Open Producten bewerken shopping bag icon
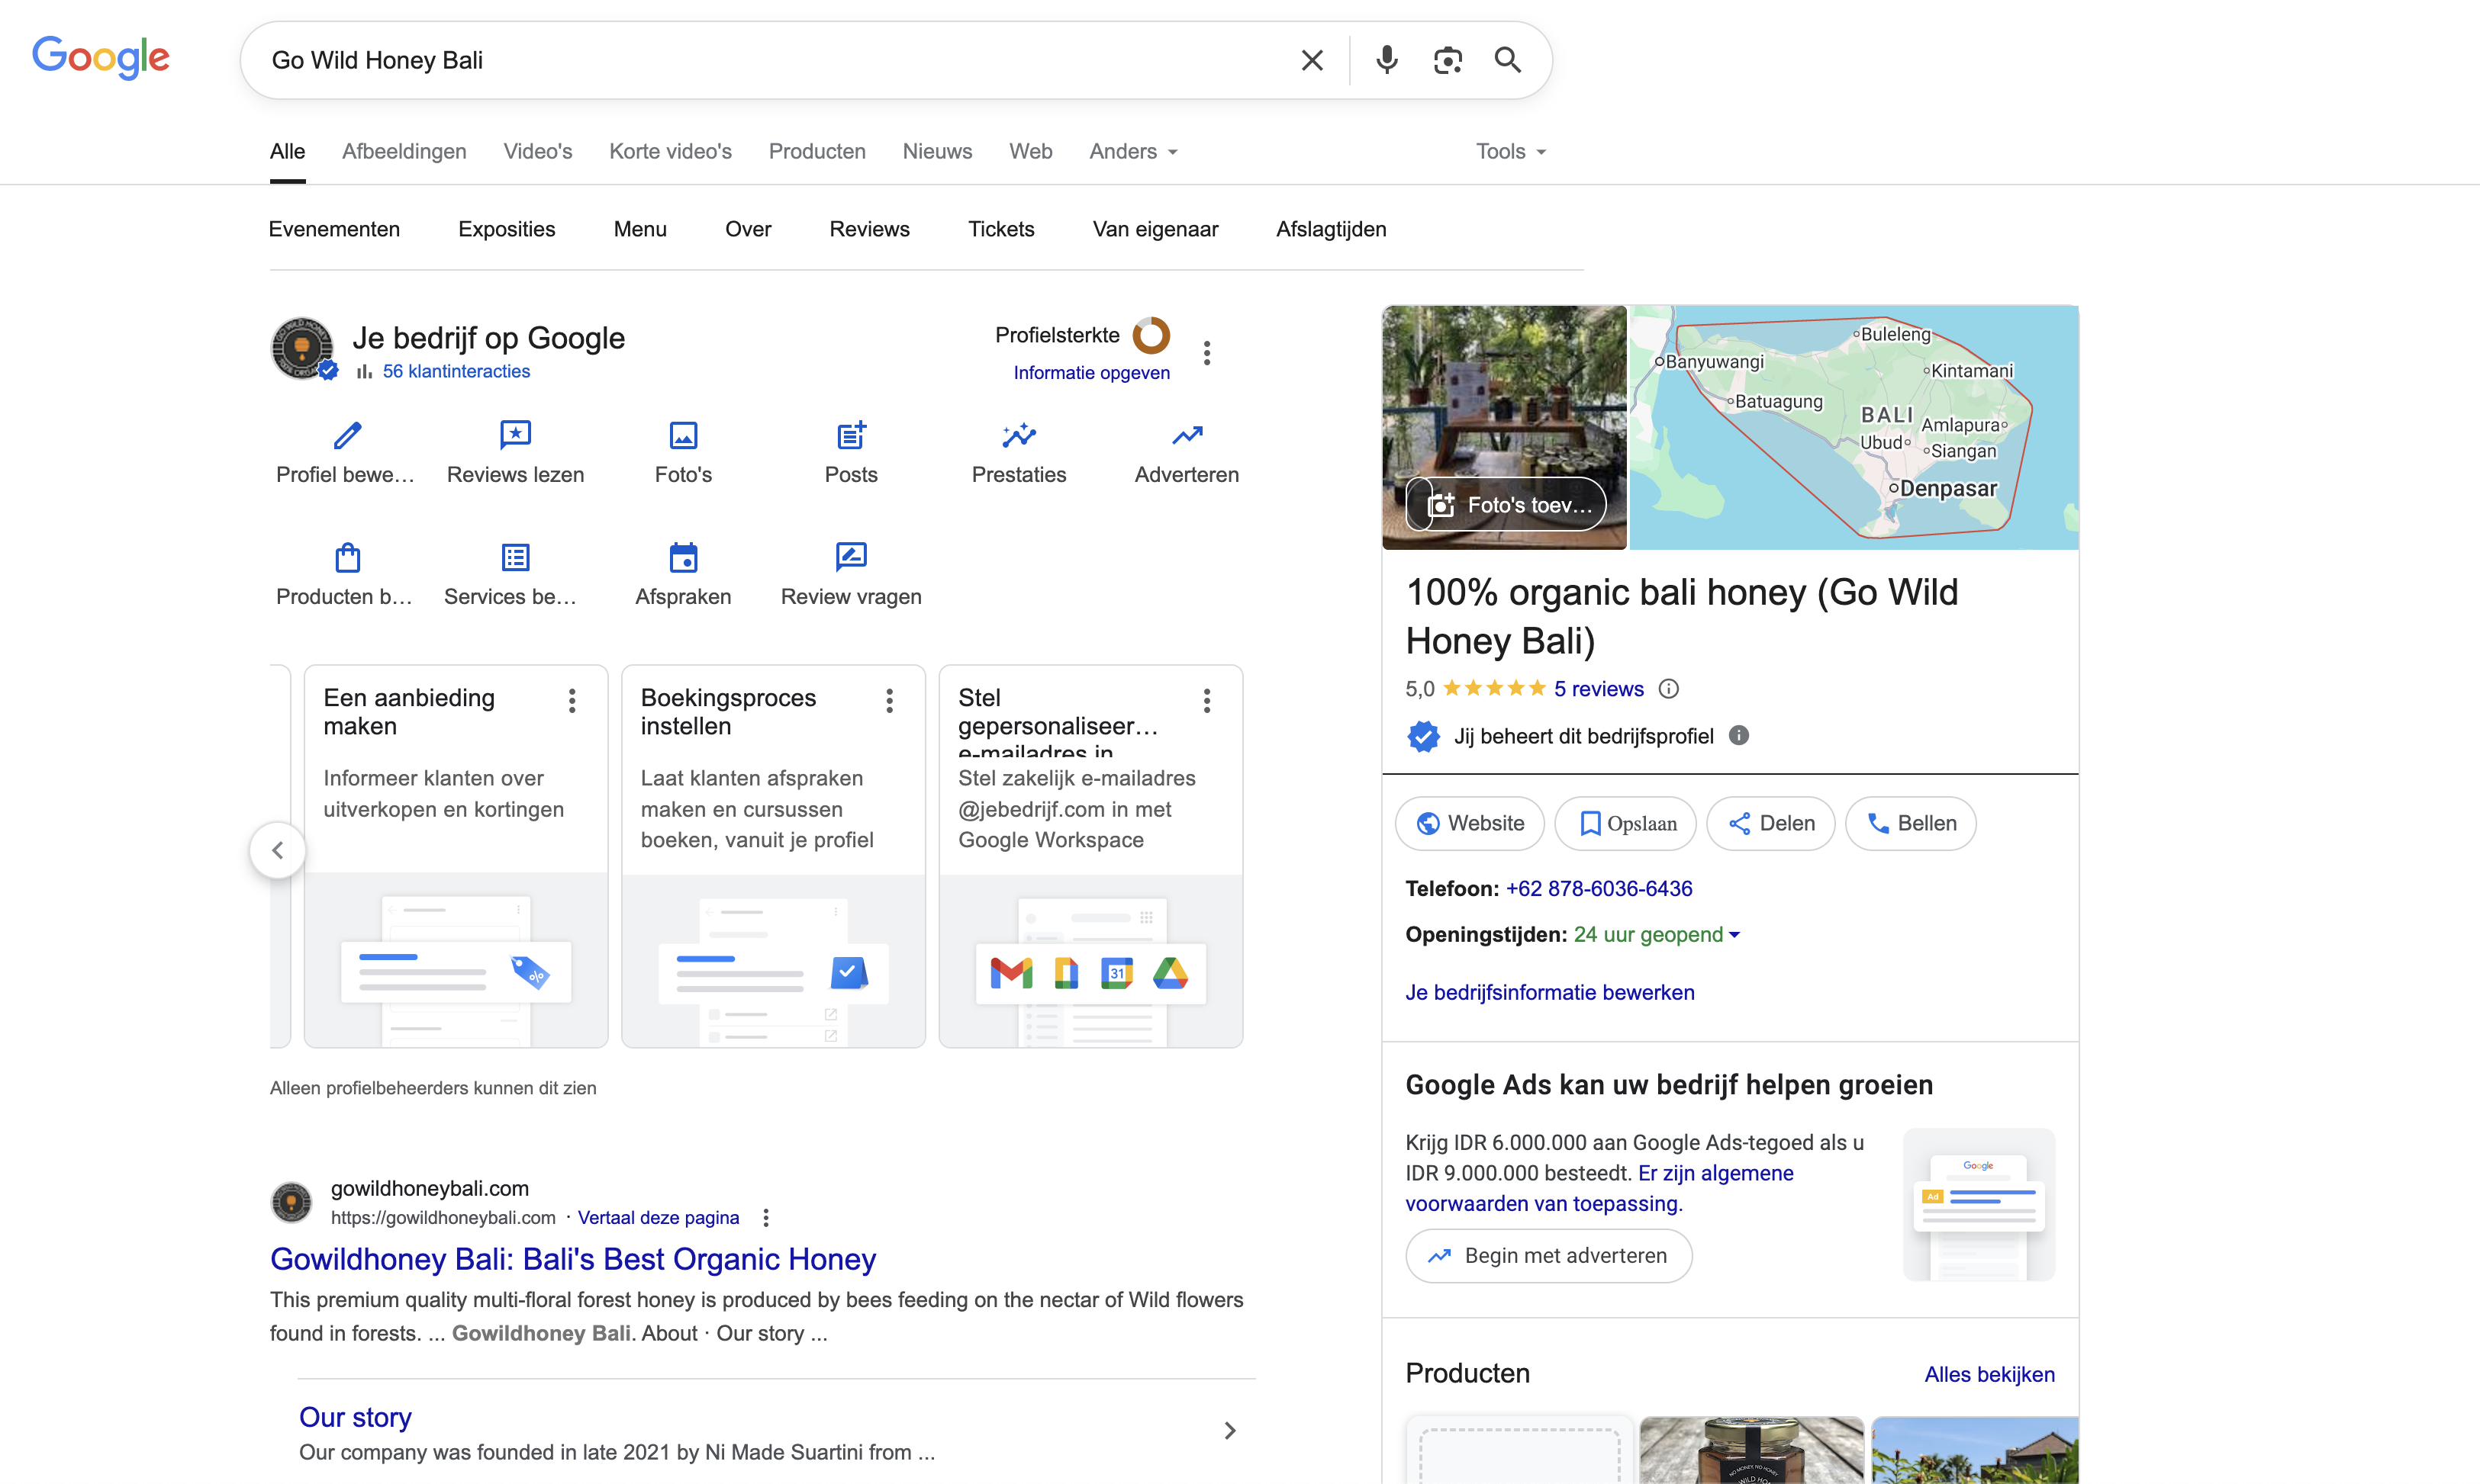Image resolution: width=2480 pixels, height=1484 pixels. [x=347, y=557]
